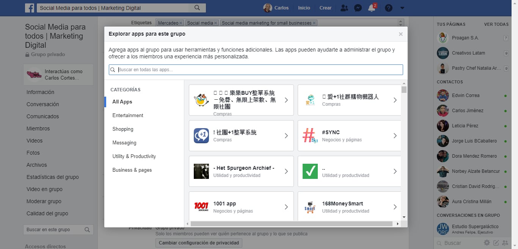
Task: Open the Help question mark icon
Action: [389, 8]
